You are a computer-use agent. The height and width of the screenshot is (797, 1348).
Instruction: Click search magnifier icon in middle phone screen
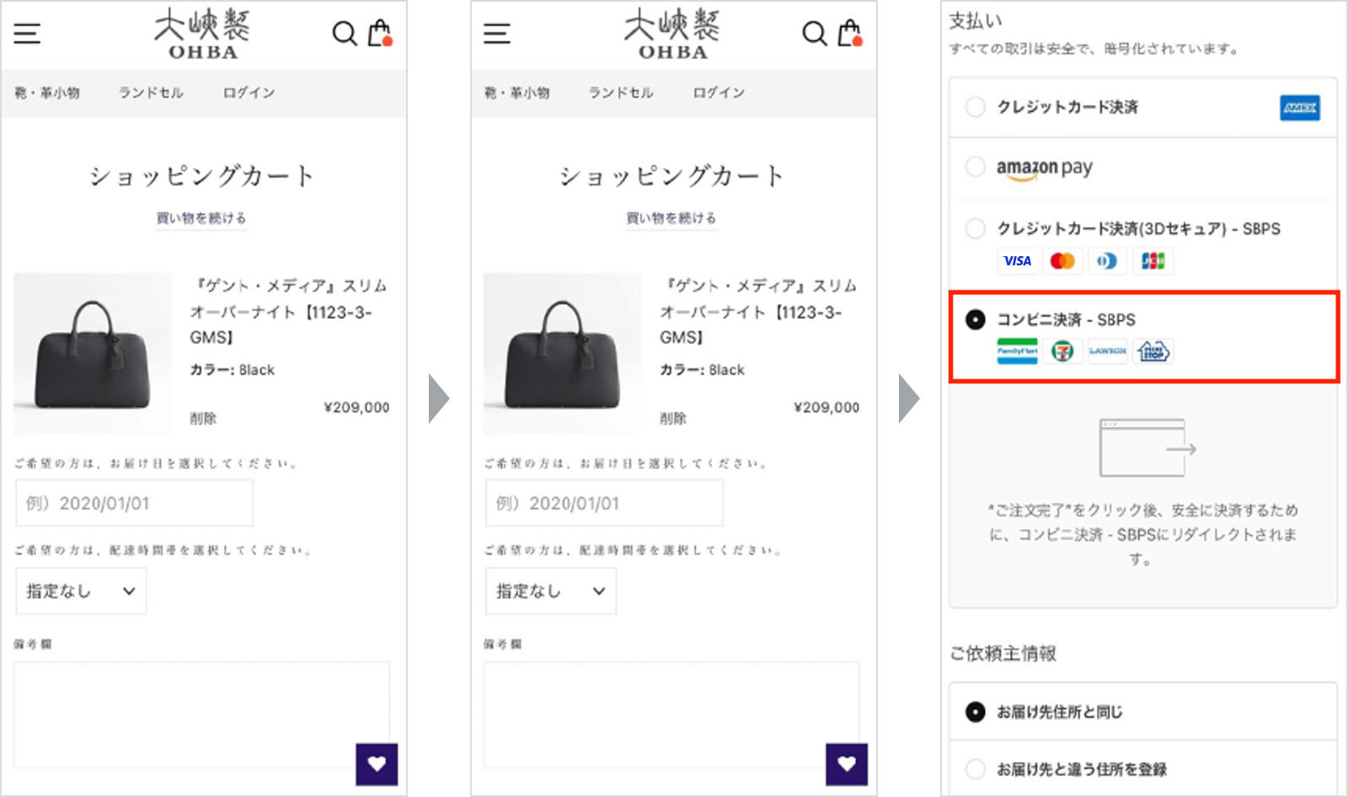point(814,34)
